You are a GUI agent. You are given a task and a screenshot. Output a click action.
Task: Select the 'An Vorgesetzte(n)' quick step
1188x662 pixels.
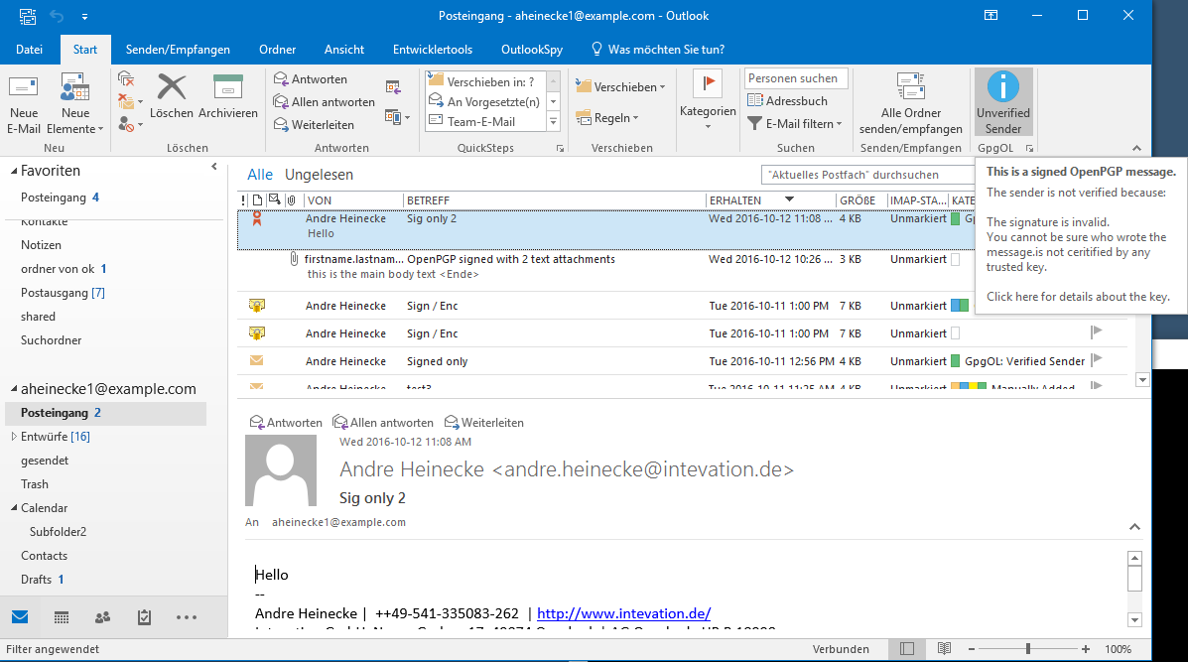click(x=485, y=101)
